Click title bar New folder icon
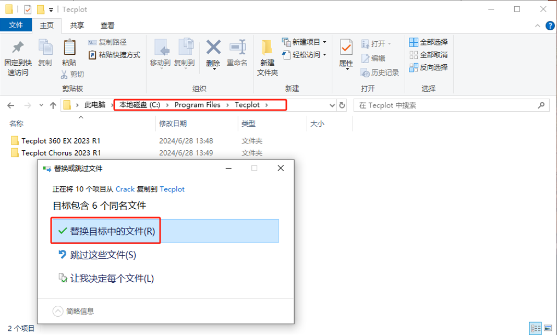 point(41,9)
